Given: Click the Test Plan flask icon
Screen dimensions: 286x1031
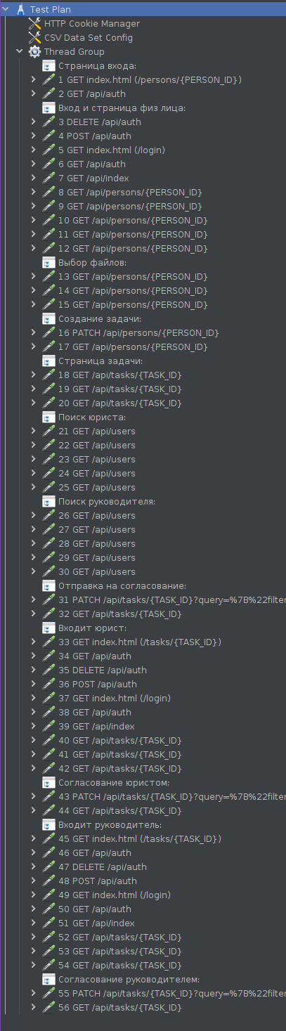Looking at the screenshot, I should coord(20,9).
